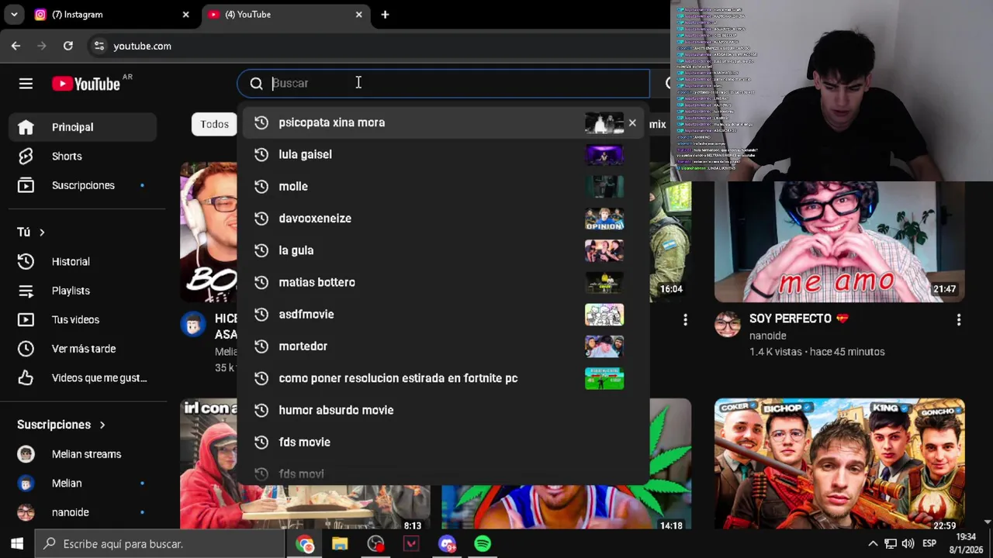Select the stretched resolution fortnite pc suggestion

[443, 378]
